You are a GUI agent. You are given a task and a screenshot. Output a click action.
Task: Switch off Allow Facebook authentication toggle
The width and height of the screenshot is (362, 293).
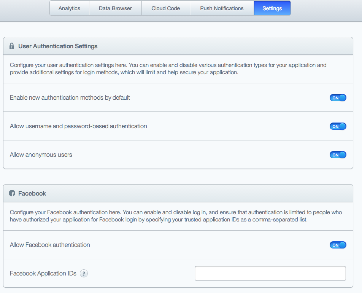point(338,245)
